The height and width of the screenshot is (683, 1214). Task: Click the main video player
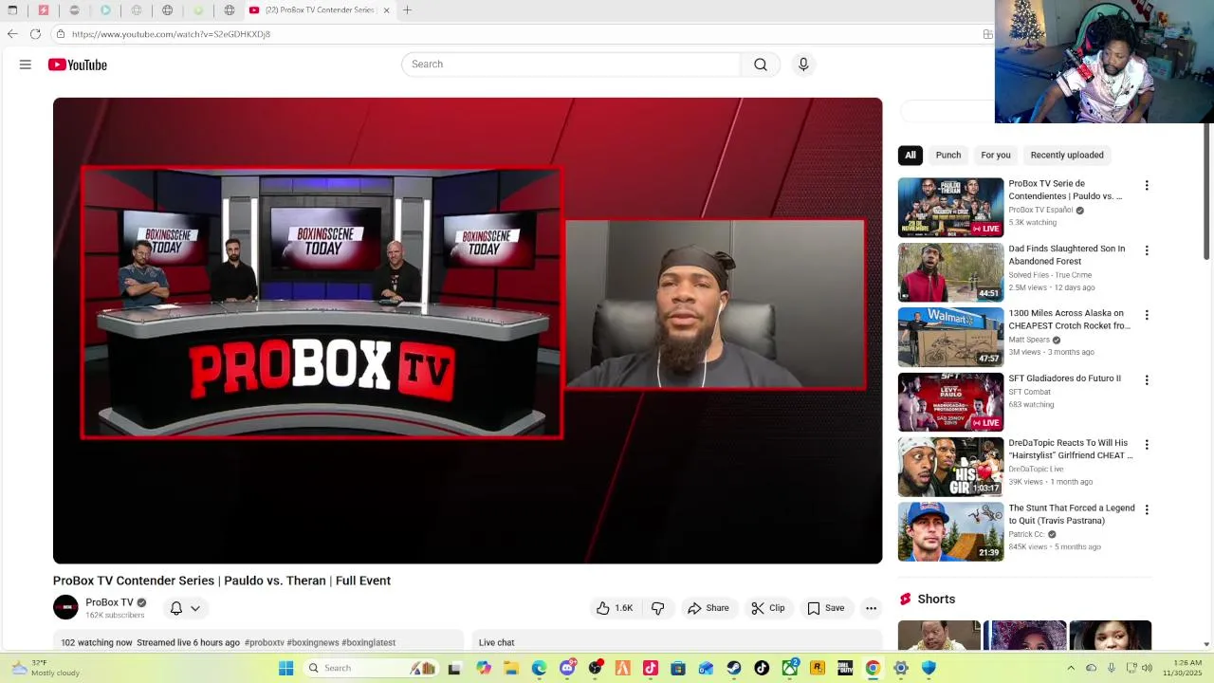coord(468,330)
